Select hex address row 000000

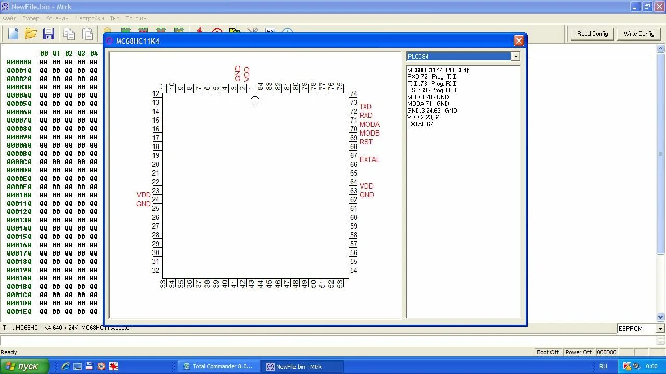point(19,62)
